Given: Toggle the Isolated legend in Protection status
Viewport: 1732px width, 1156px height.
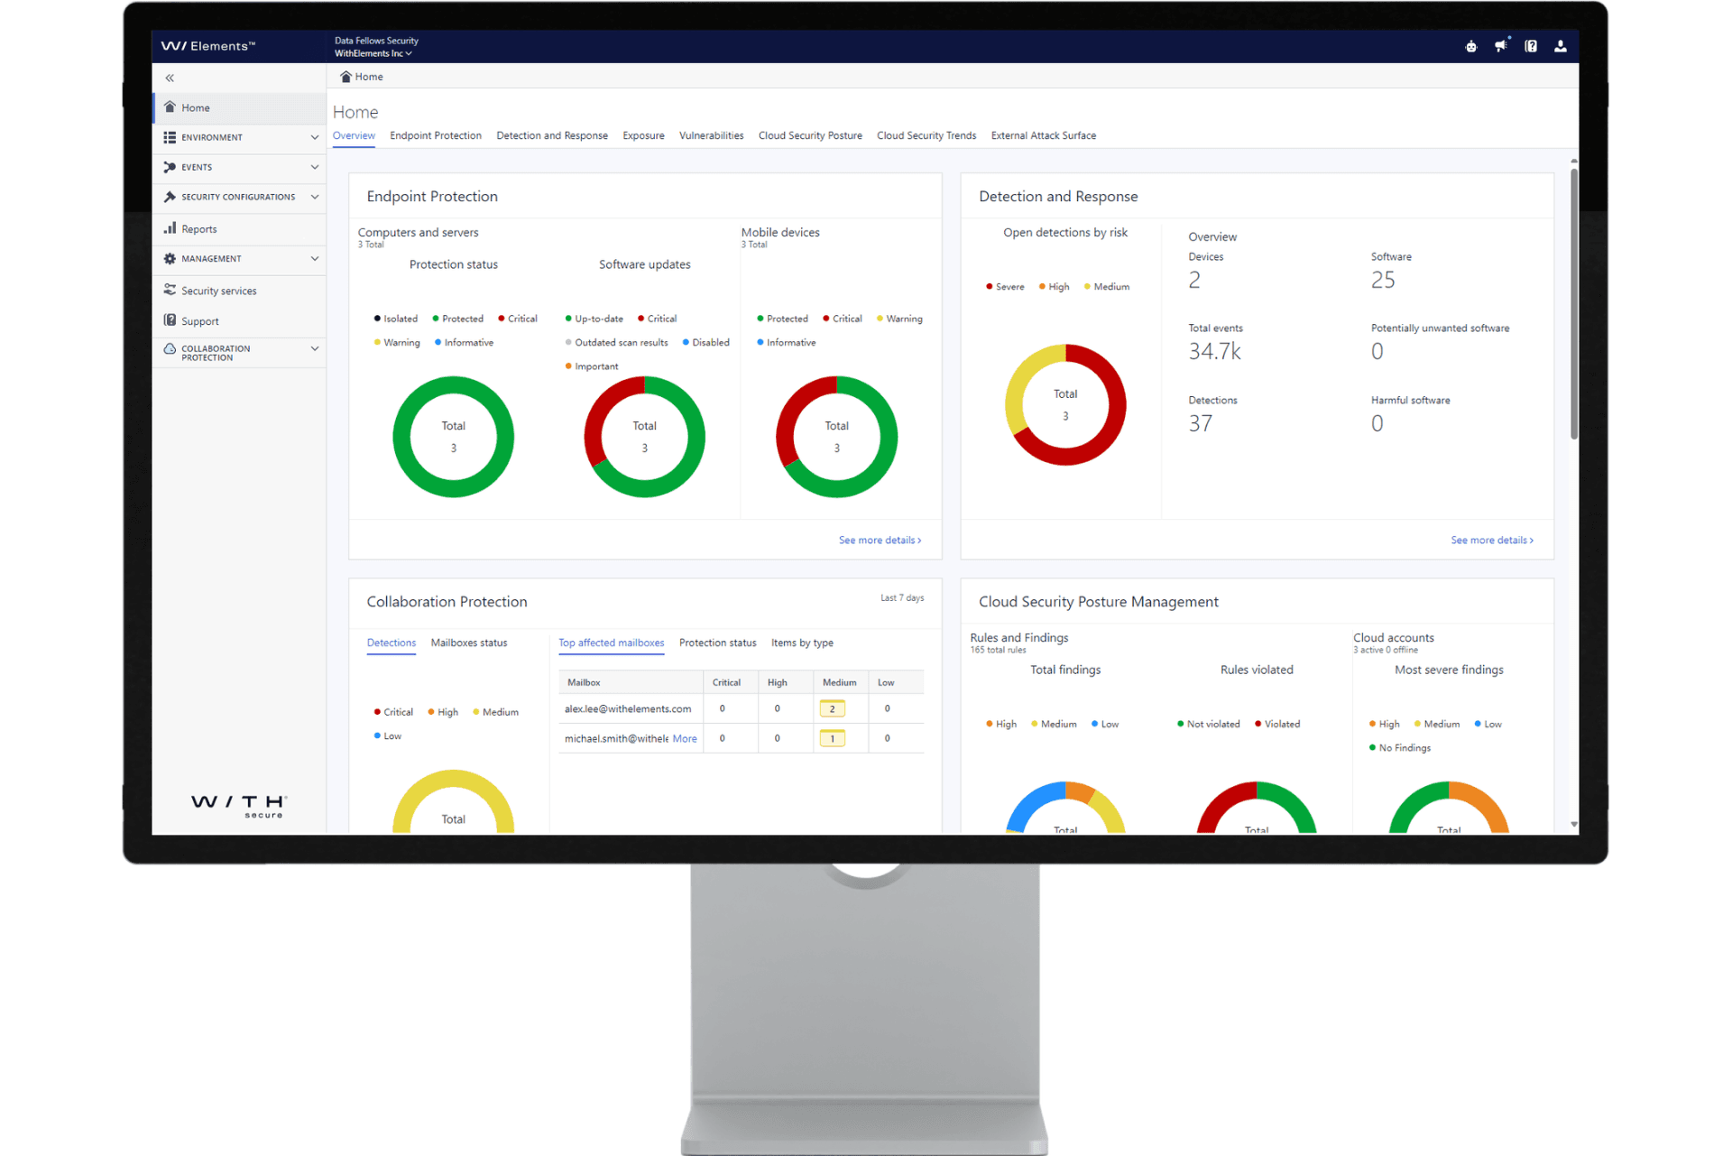Looking at the screenshot, I should tap(396, 319).
